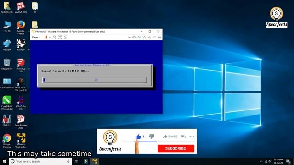
Task: Click the "Expect to write 1744417 KB" text
Action: [x=65, y=71]
